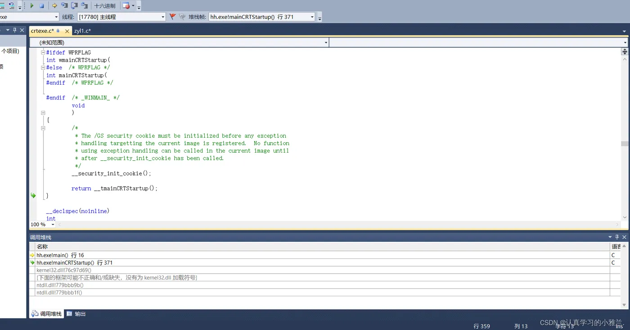Viewport: 630px width, 330px height.
Task: Click the * after __security_init_cookie comment line
Action: (149, 158)
